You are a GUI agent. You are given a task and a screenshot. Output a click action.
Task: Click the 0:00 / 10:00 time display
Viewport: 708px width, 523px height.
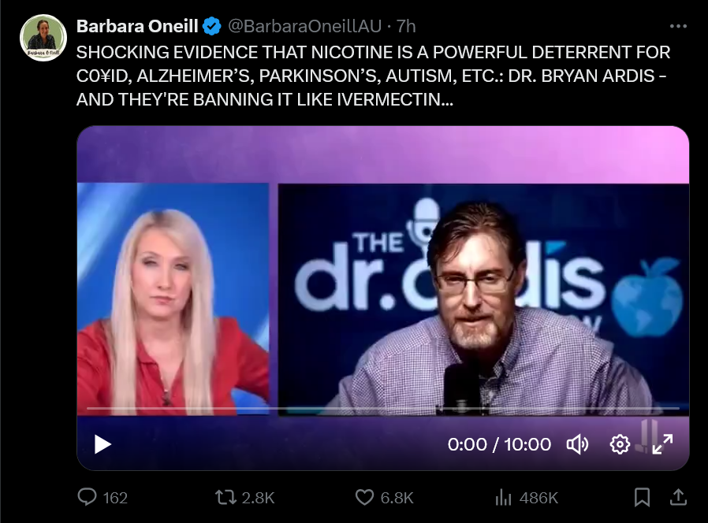point(499,444)
